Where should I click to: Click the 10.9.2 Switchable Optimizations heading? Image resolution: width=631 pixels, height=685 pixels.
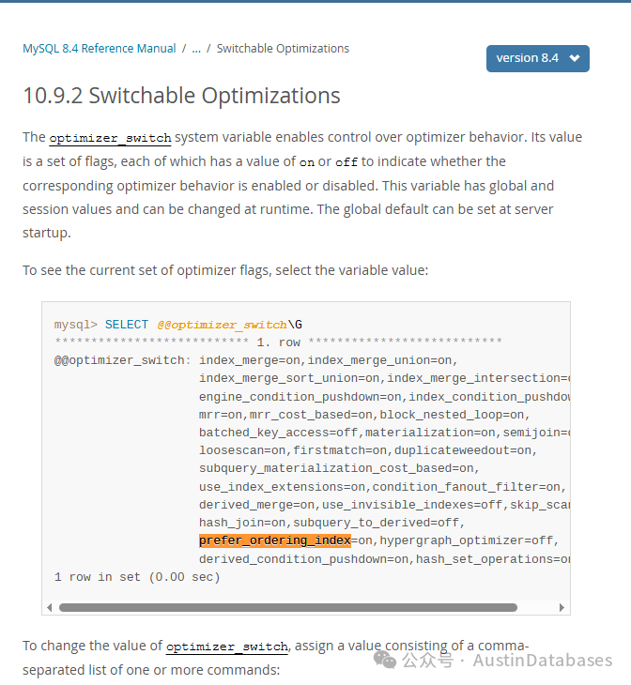tap(181, 96)
